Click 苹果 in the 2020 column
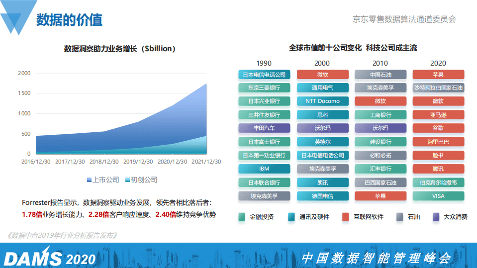Viewport: 477px width, 268px height. pos(438,75)
